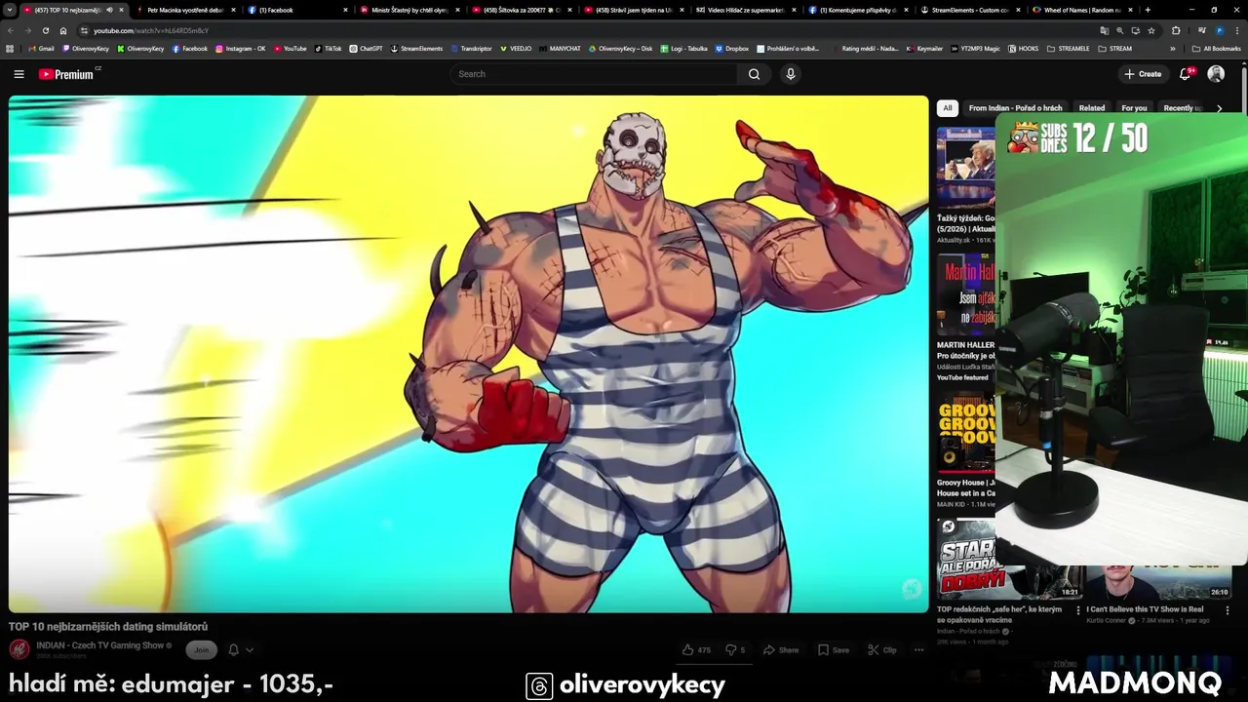Expand notification options chevron beside bell
Image resolution: width=1248 pixels, height=702 pixels.
pos(250,649)
